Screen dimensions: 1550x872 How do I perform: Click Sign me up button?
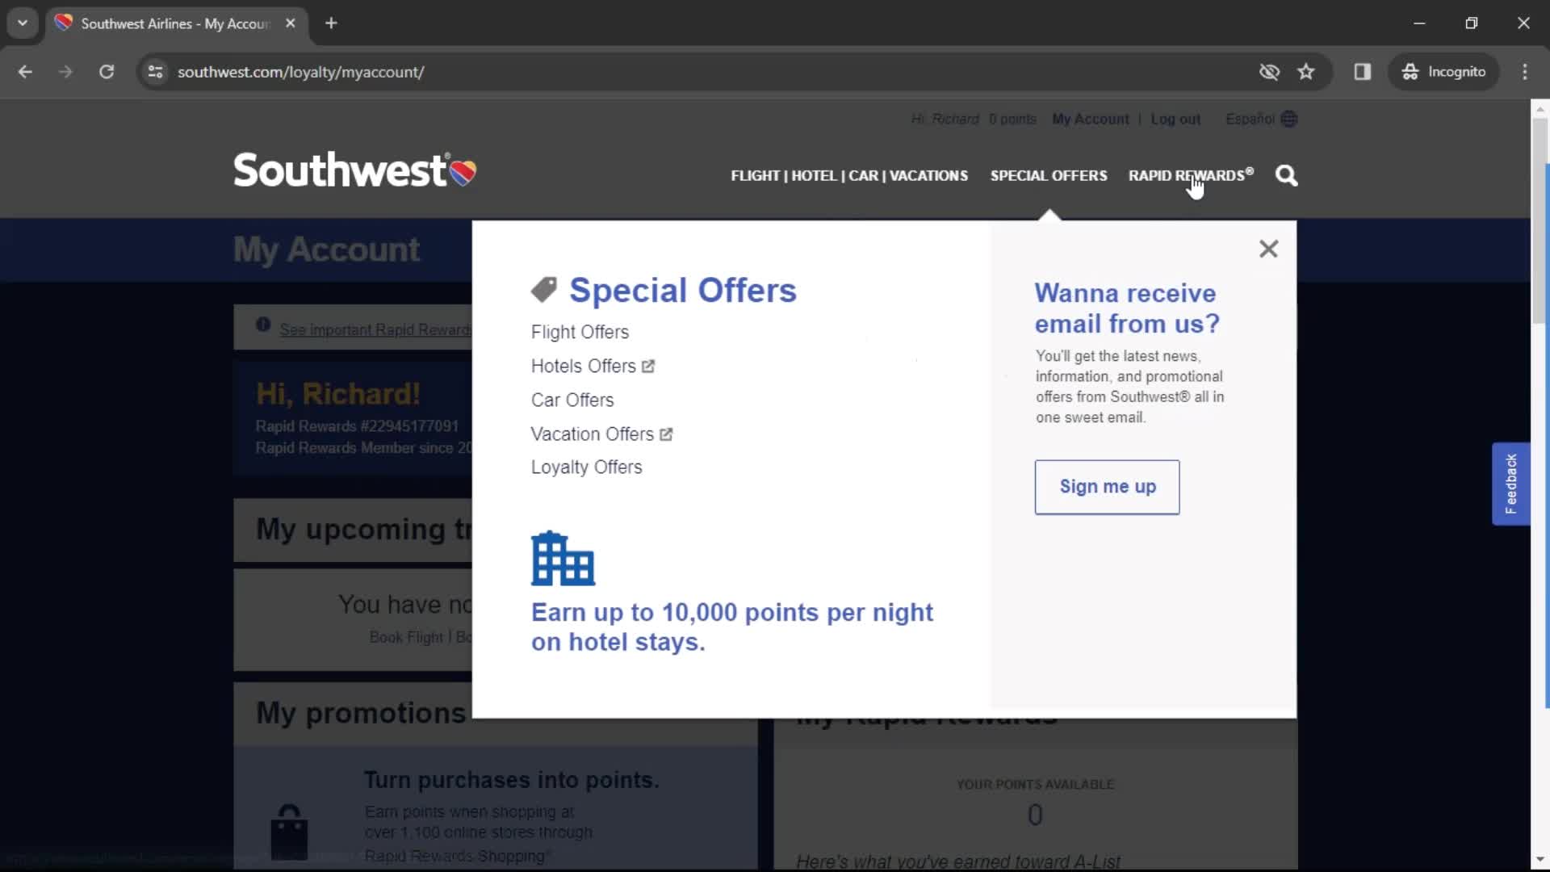click(x=1107, y=487)
